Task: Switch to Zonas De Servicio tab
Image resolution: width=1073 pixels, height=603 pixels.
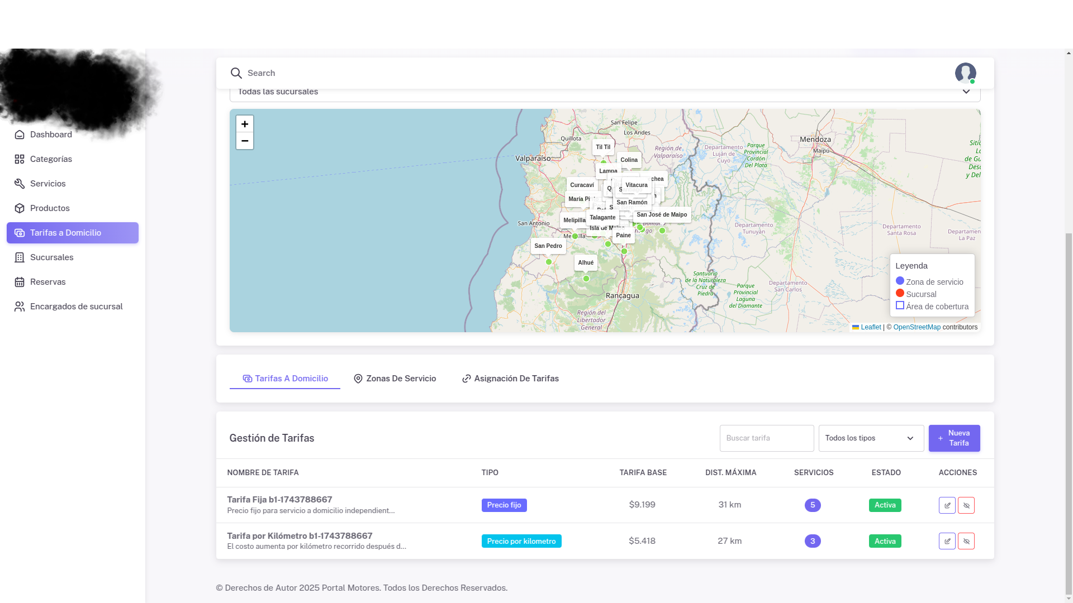Action: tap(395, 379)
